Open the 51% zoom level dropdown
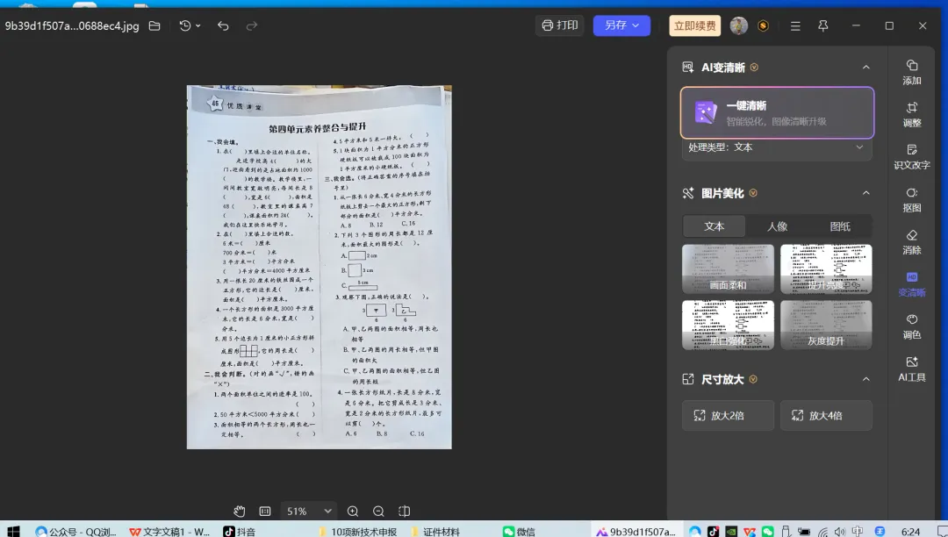The image size is (948, 537). (x=308, y=511)
